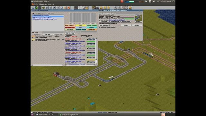
Task: Switch to the simutrans .ods spreadsheet in the taskbar
Action: click(x=70, y=115)
